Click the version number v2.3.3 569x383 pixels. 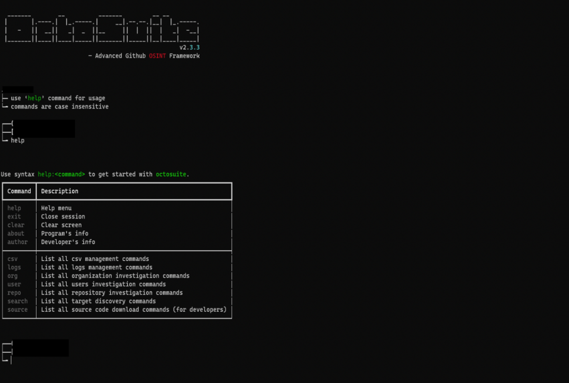(189, 47)
